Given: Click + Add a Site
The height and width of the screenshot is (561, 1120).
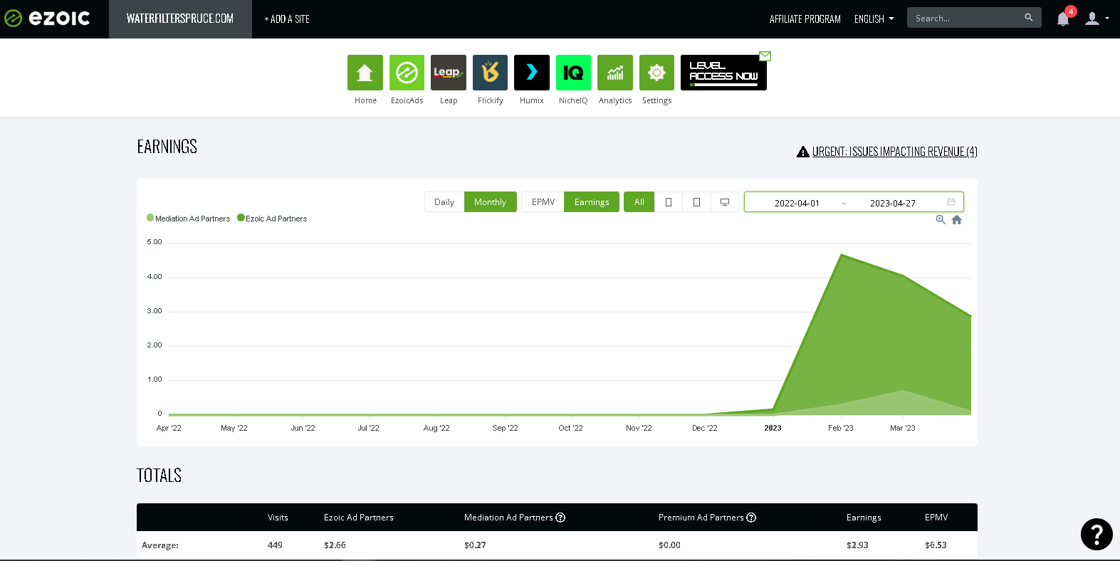Looking at the screenshot, I should 287,19.
